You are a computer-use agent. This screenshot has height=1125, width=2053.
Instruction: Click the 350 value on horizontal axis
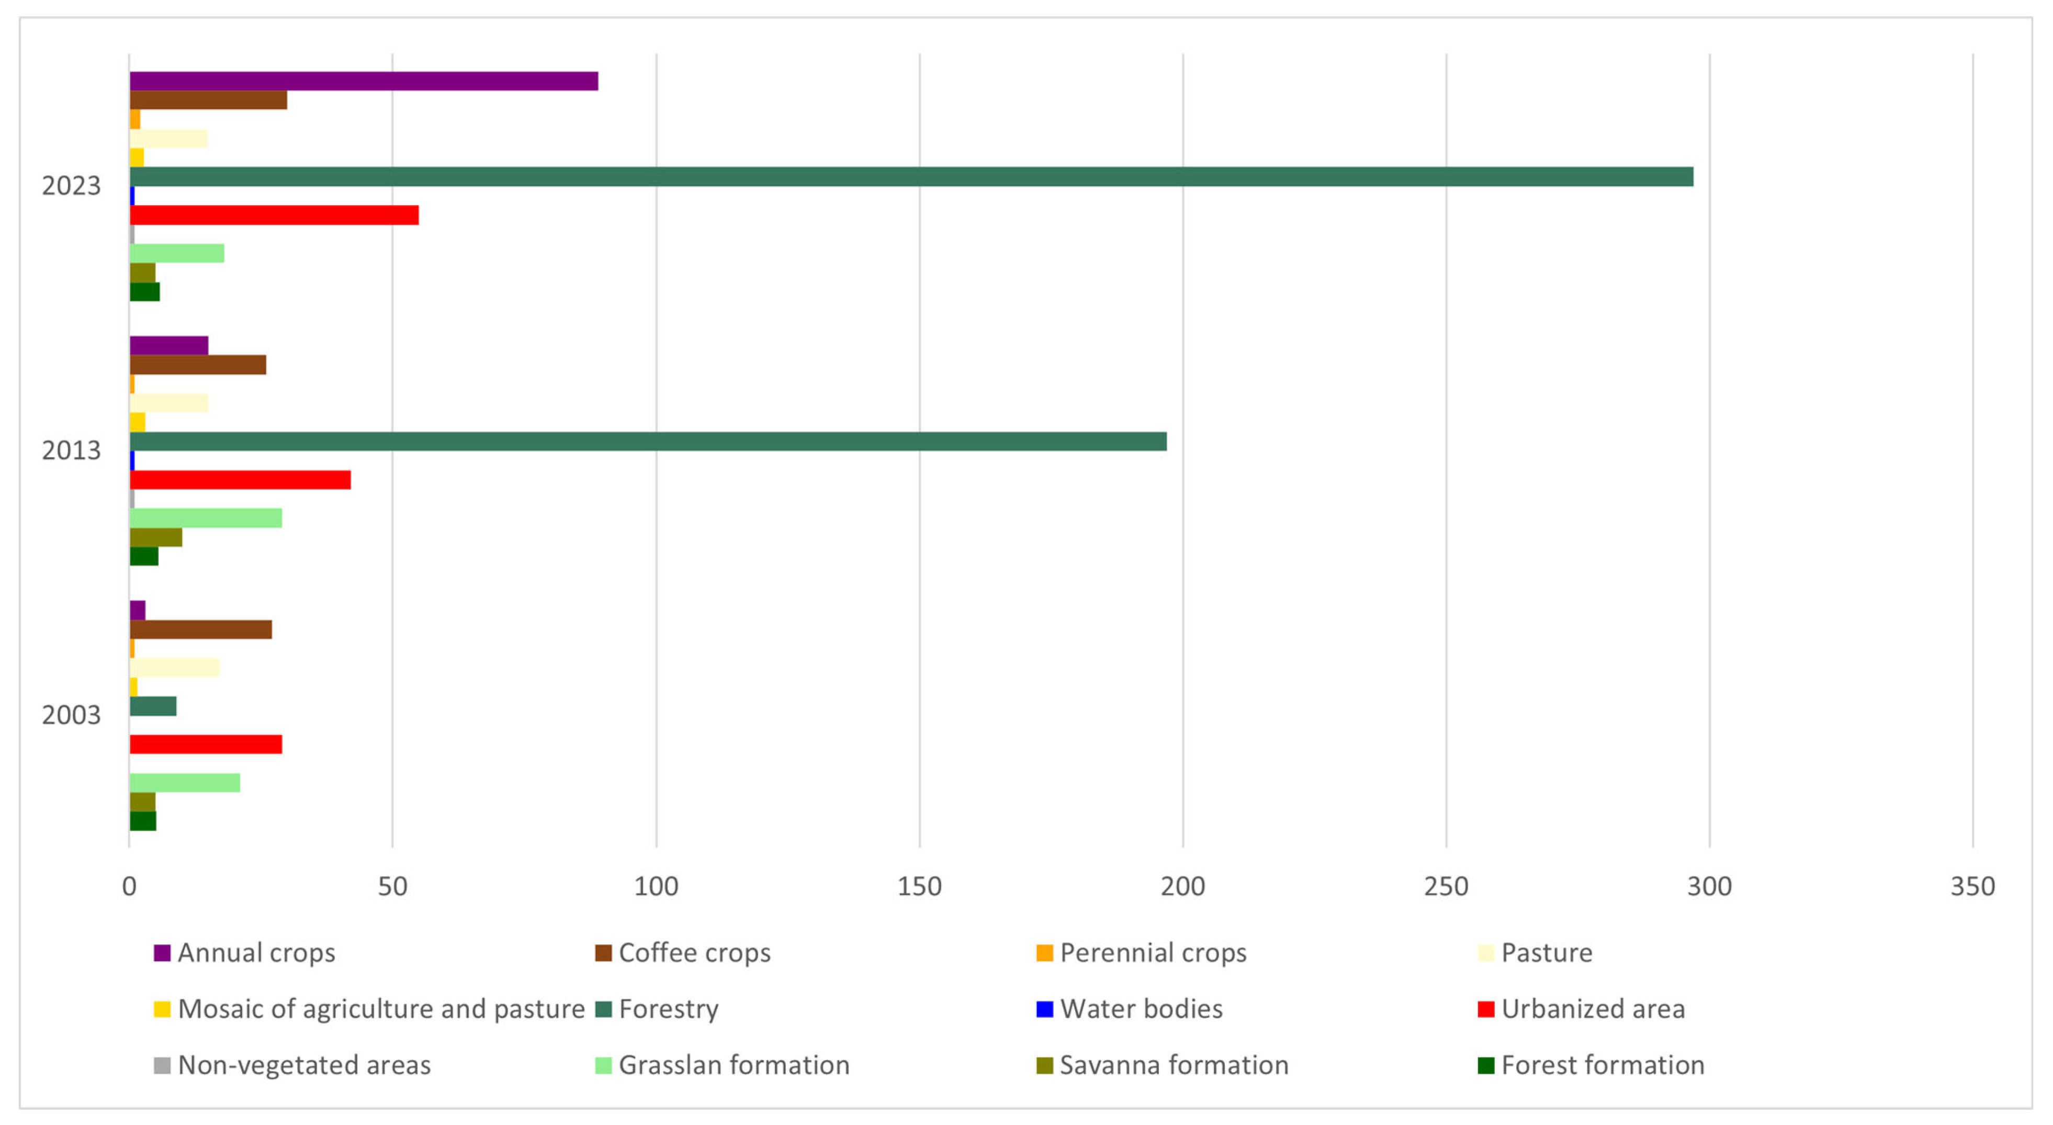pyautogui.click(x=1972, y=886)
